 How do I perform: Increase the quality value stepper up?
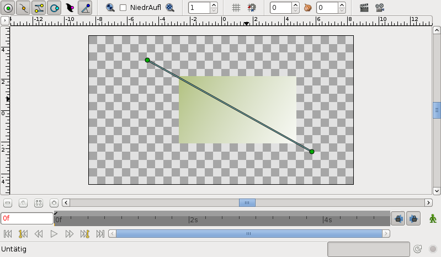pyautogui.click(x=214, y=5)
